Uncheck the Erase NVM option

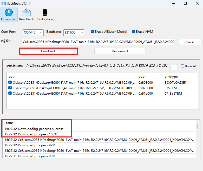[134, 32]
